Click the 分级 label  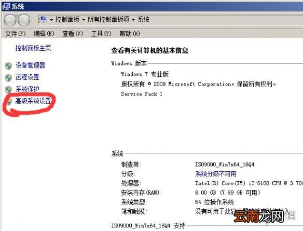point(128,174)
